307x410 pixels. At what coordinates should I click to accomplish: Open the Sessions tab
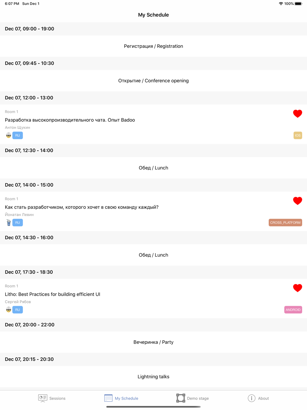pyautogui.click(x=52, y=398)
